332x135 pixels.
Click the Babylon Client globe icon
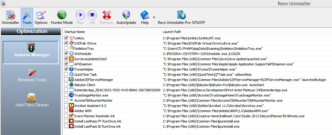coord(71,85)
